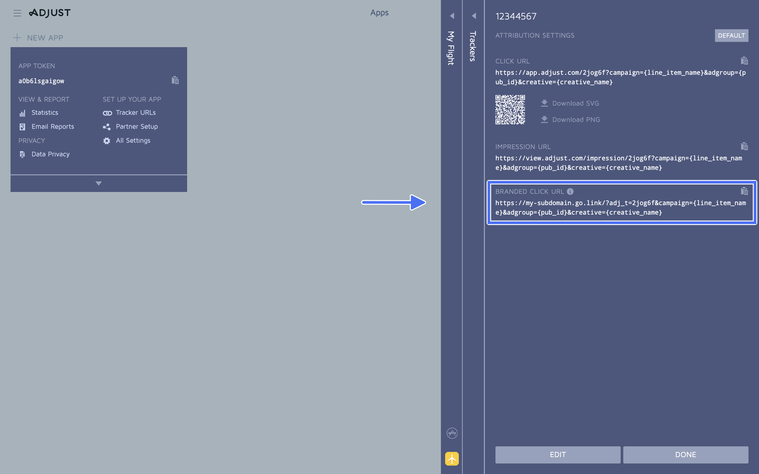Click the All Settings gear icon
Image resolution: width=759 pixels, height=474 pixels.
click(x=107, y=141)
